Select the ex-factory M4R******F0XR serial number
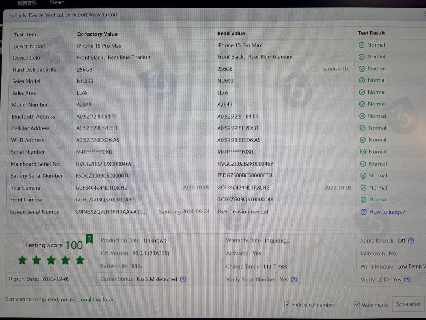The width and height of the screenshot is (426, 320). pos(94,152)
